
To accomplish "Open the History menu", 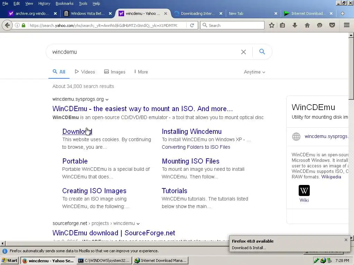I will (x=44, y=3).
